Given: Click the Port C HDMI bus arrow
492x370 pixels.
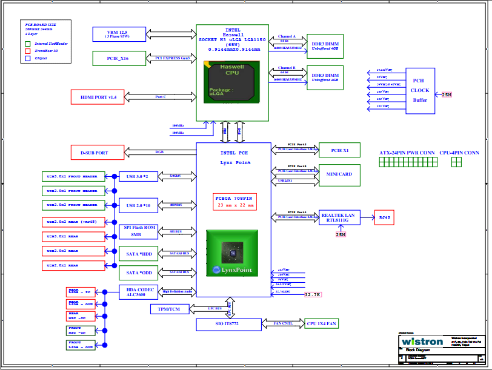Looking at the screenshot, I should pos(161,97).
